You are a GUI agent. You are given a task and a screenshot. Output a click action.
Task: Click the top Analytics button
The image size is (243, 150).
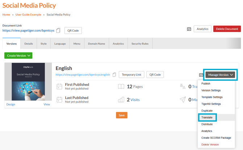click(202, 29)
